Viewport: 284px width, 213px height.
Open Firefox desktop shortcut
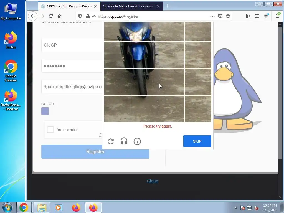point(11,40)
